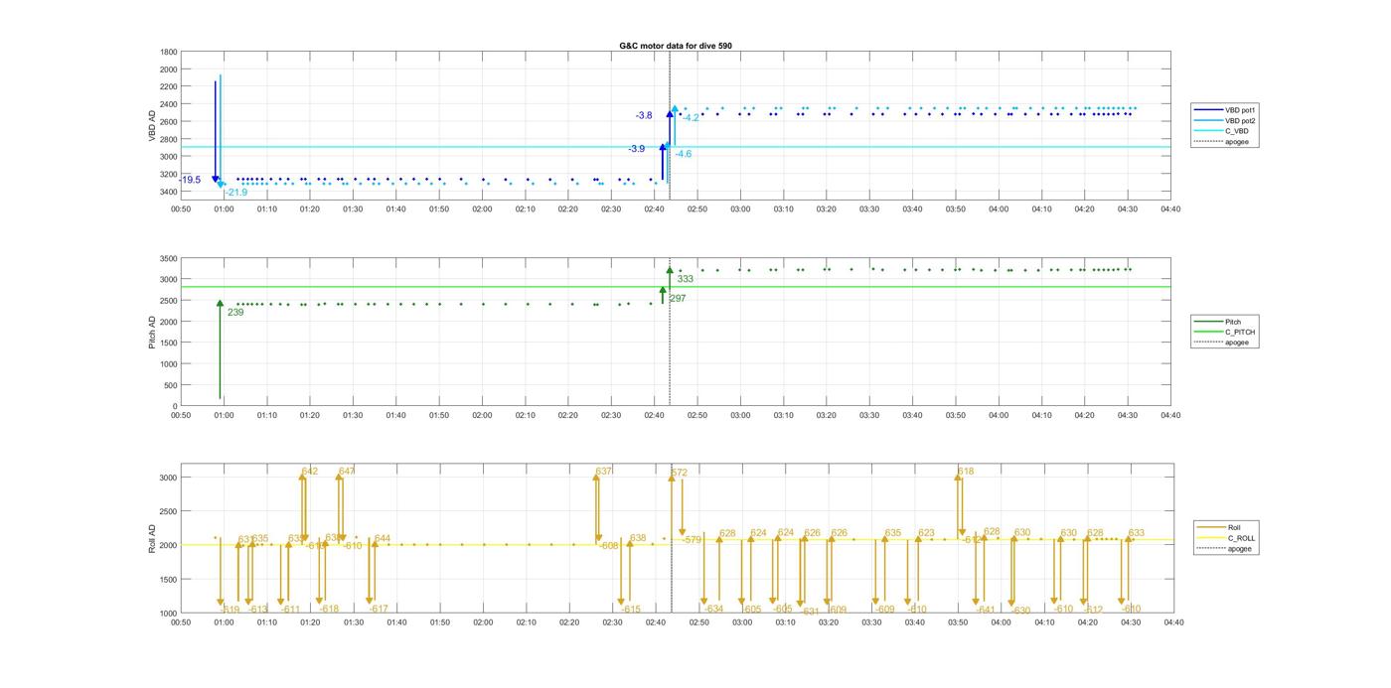Screen dimensions: 1391x688
Task: Click the '01:30' tick under the Roll plot
Action: tap(353, 622)
